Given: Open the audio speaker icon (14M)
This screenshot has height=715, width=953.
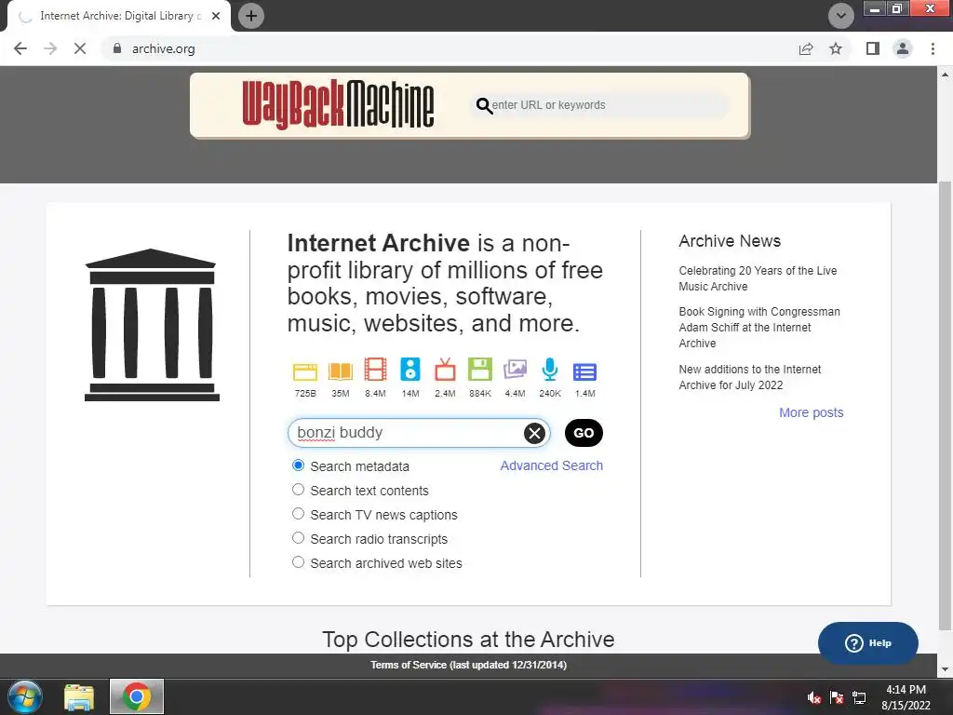Looking at the screenshot, I should (x=410, y=370).
